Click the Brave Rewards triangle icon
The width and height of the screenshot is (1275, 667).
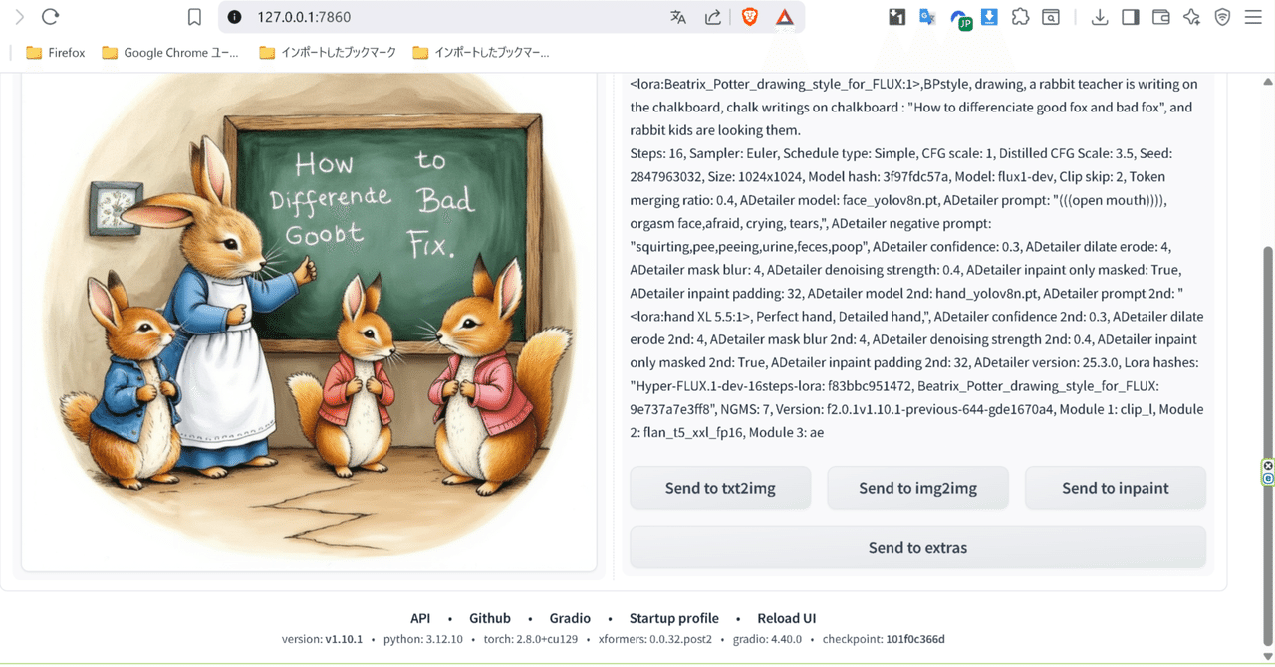(786, 16)
